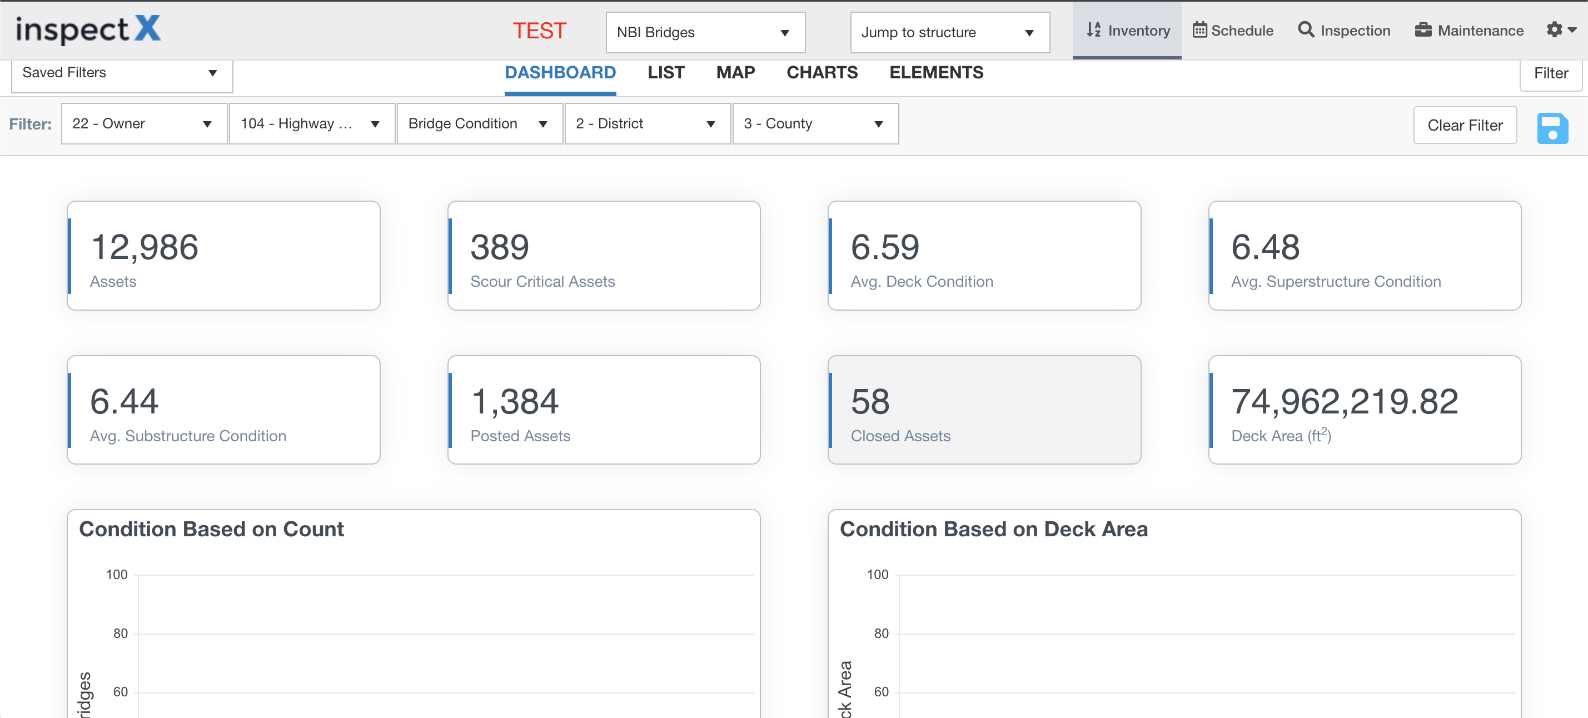The image size is (1588, 718).
Task: Expand the 3 - County filter
Action: [x=814, y=124]
